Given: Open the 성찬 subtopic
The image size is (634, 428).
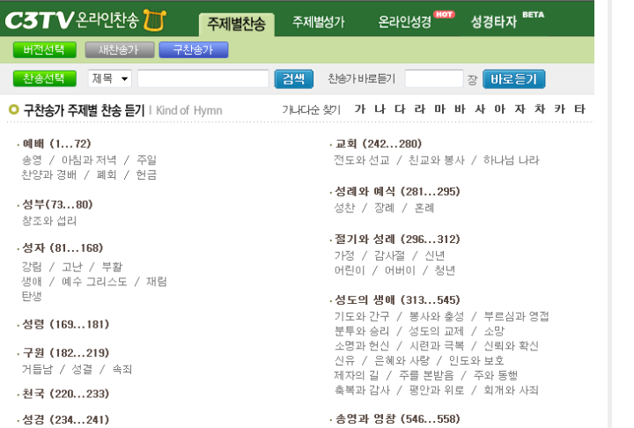Looking at the screenshot, I should coord(344,208).
